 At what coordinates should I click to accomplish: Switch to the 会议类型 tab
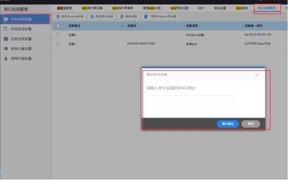click(x=242, y=8)
